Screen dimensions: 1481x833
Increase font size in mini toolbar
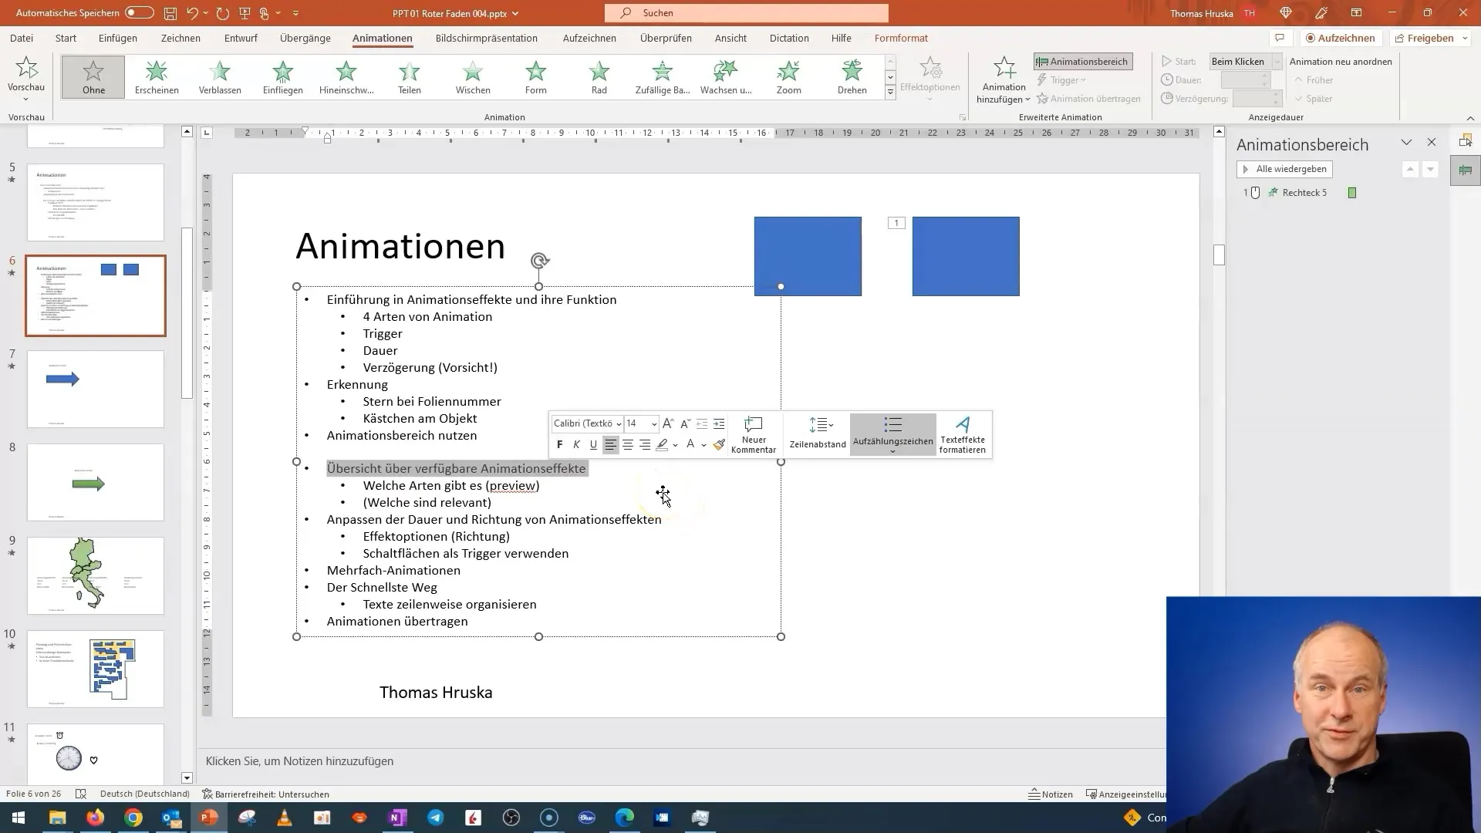(x=668, y=423)
